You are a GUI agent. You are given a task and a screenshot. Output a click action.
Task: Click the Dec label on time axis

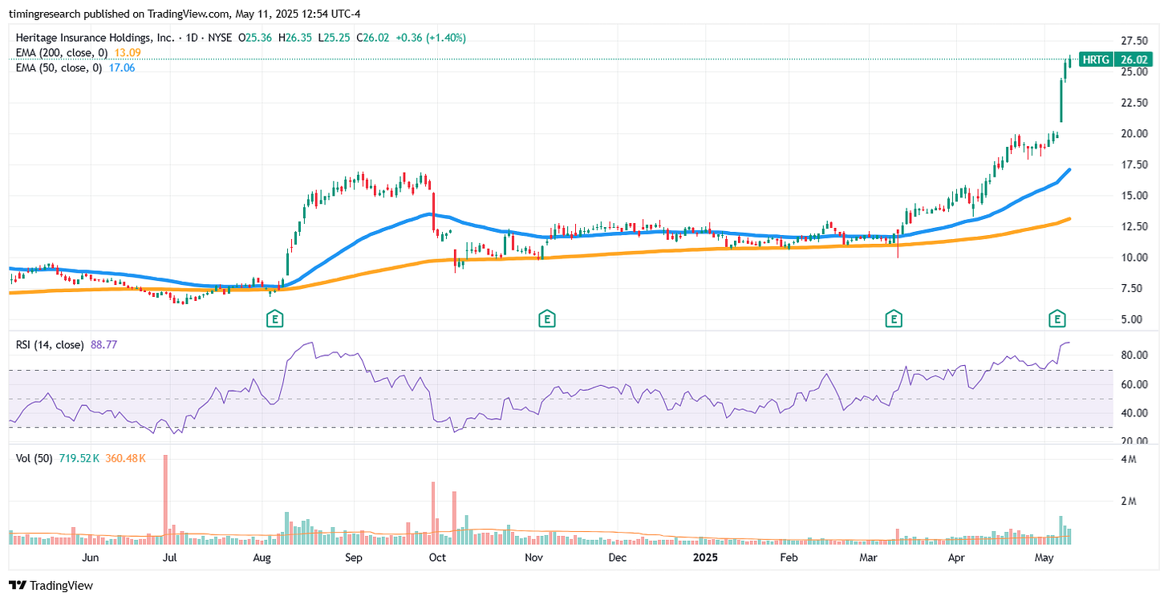tap(618, 557)
